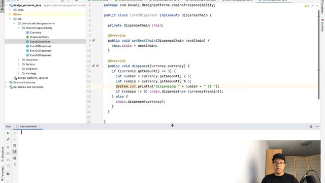Click the override gutter icon at line 8

click(93, 41)
